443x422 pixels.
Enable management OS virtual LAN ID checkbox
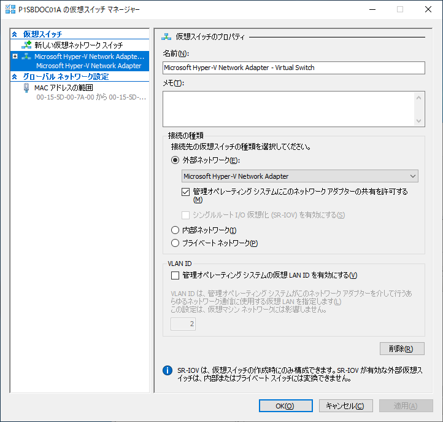coord(175,275)
